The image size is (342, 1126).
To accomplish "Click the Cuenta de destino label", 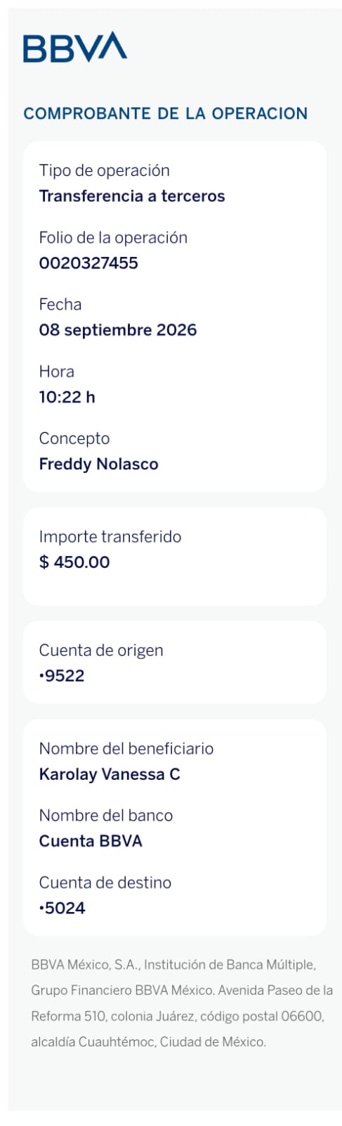I will [x=105, y=883].
